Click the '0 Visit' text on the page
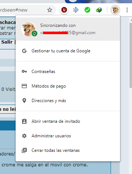The height and width of the screenshot is (174, 132). point(8,89)
